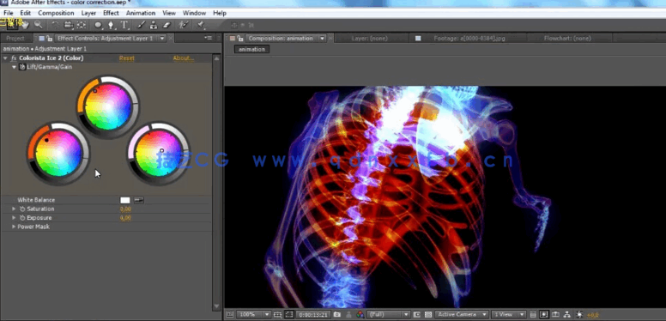666x321 pixels.
Task: Click the reset exposure icon
Action: point(579,315)
